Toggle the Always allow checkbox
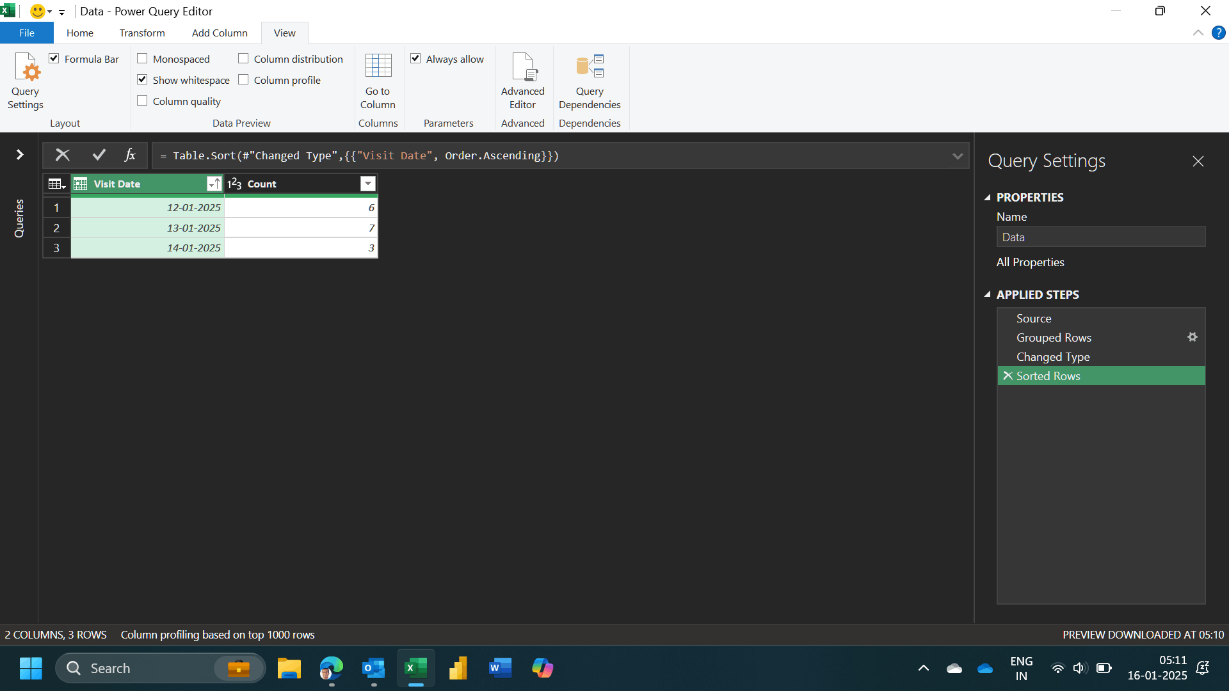Image resolution: width=1229 pixels, height=691 pixels. pyautogui.click(x=415, y=59)
